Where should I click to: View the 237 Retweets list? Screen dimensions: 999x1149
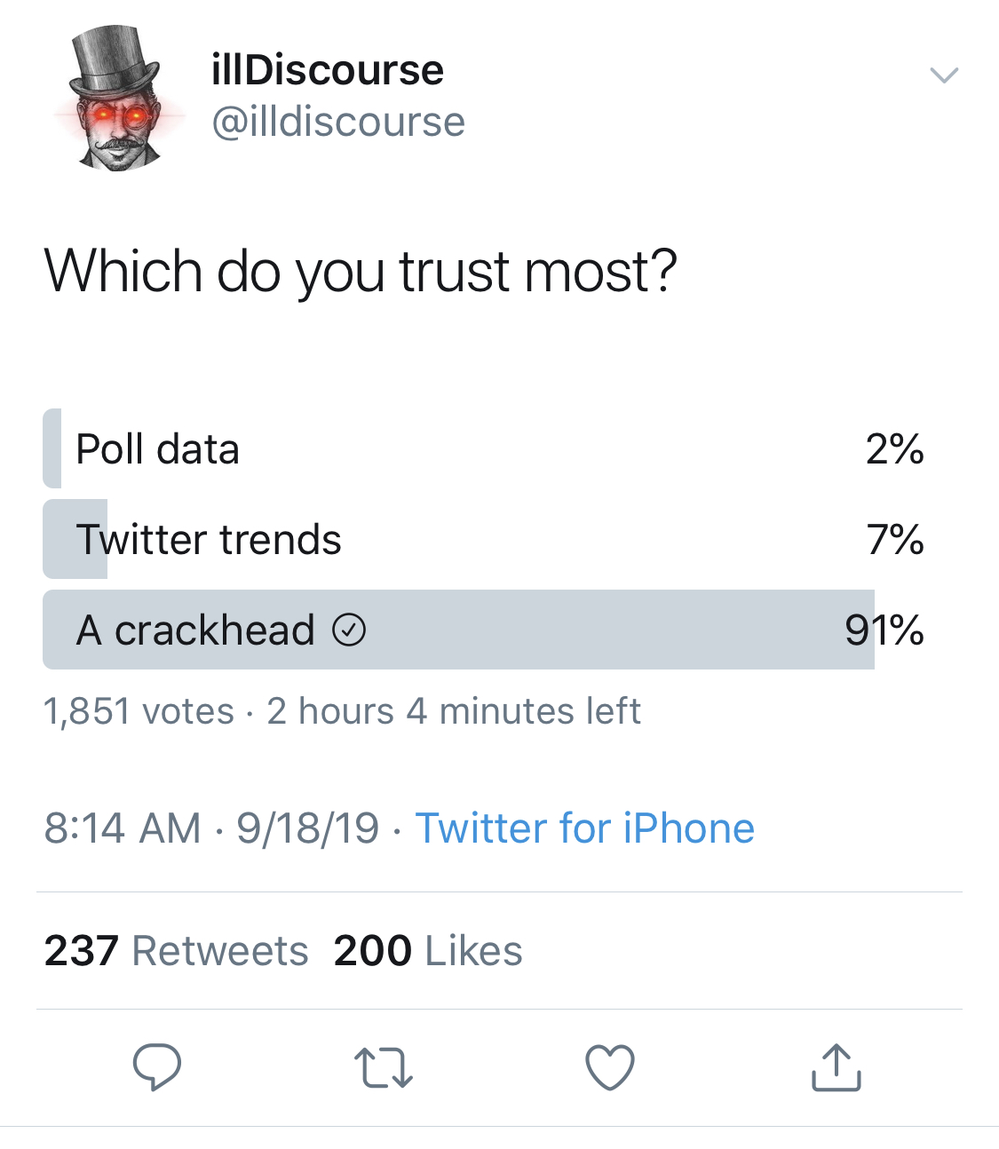click(x=176, y=951)
